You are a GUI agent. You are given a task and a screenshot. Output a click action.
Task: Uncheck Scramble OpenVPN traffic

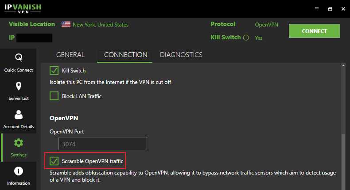(x=54, y=160)
